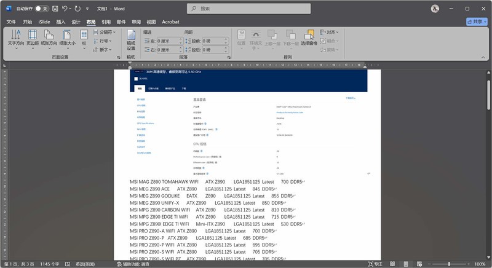Click 稿纸设置 manuscript paper icon

131,40
